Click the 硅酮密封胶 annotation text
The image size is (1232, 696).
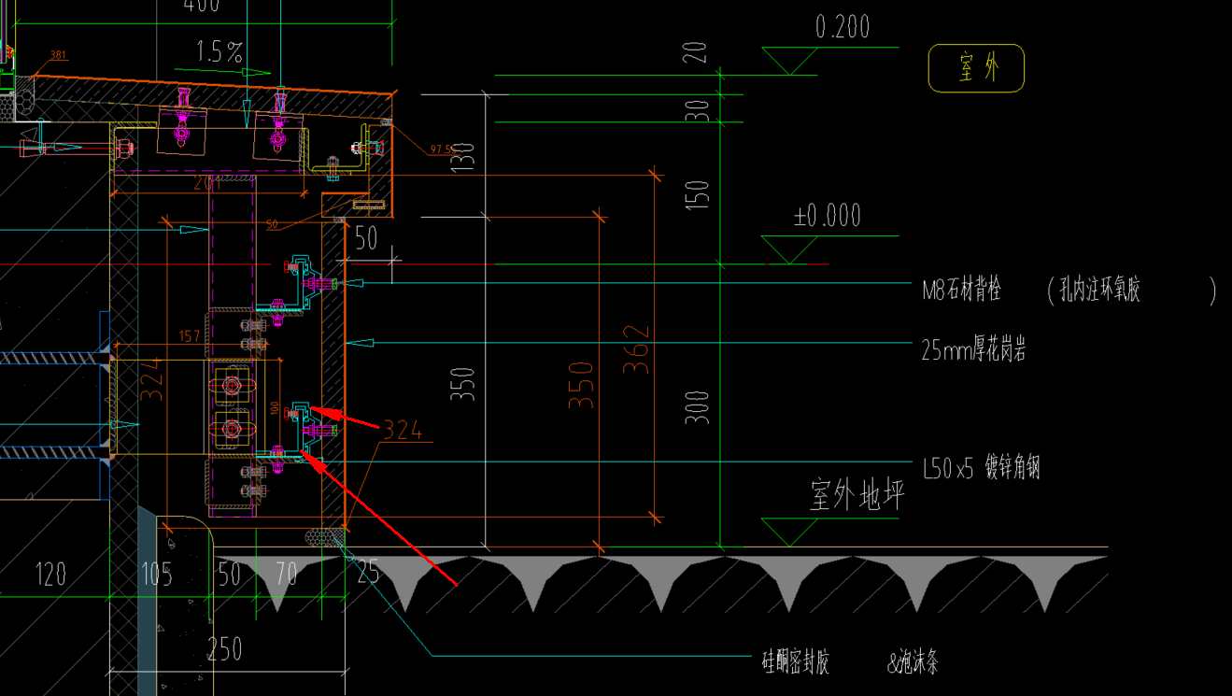pos(796,662)
